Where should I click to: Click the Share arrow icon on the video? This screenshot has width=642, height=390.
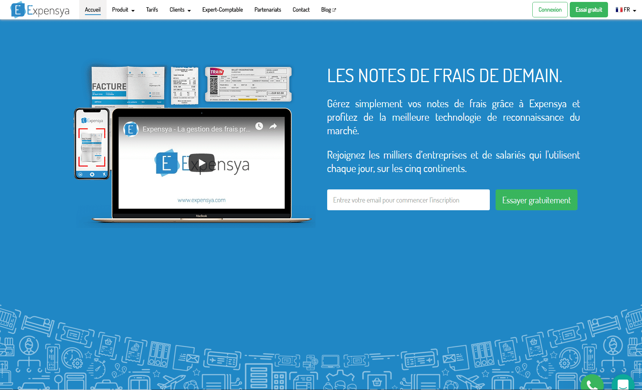coord(273,126)
